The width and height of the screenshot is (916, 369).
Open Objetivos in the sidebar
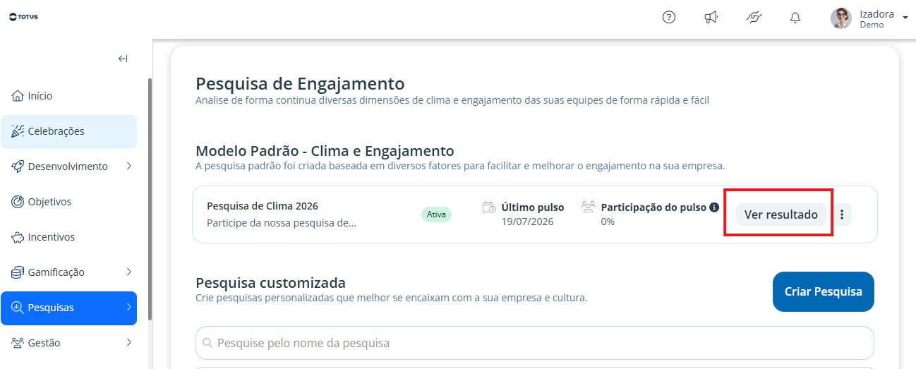68,202
